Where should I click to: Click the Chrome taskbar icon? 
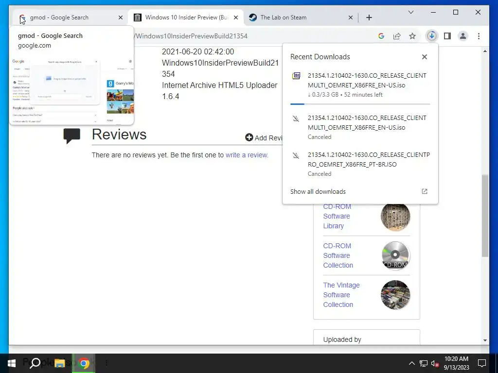tap(84, 363)
